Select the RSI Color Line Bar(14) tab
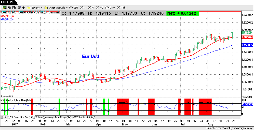Viewport: 254px width, 130px height. point(21,117)
